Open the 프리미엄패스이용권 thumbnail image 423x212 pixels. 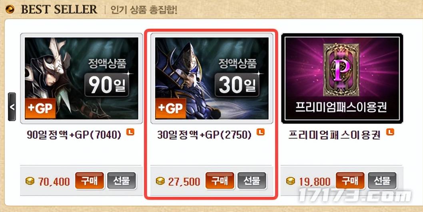342,78
